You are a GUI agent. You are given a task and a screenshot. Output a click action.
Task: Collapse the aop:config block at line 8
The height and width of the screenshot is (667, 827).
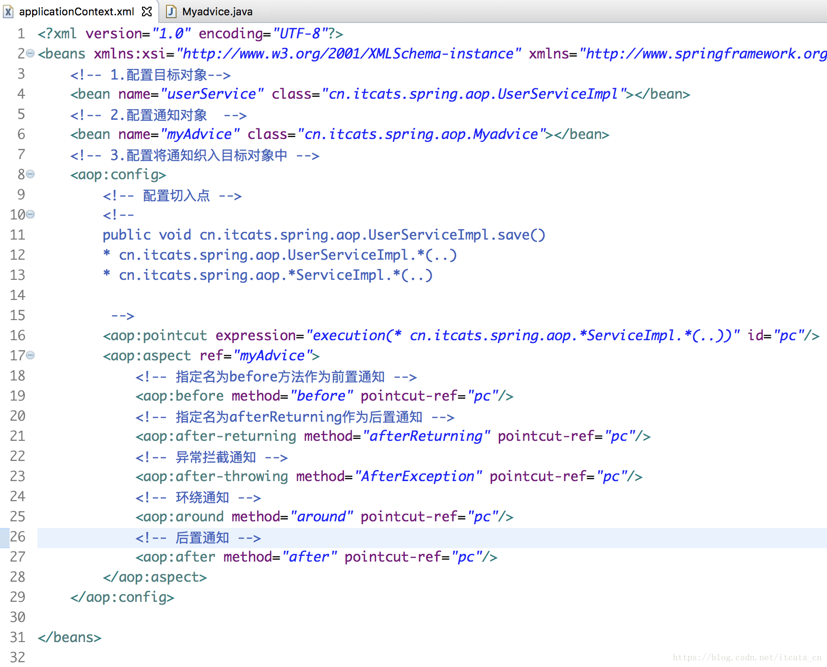pyautogui.click(x=30, y=174)
